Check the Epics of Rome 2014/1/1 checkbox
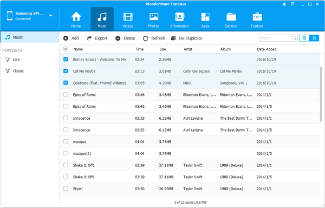Viewport: 325px width, 208px height. pos(66,94)
